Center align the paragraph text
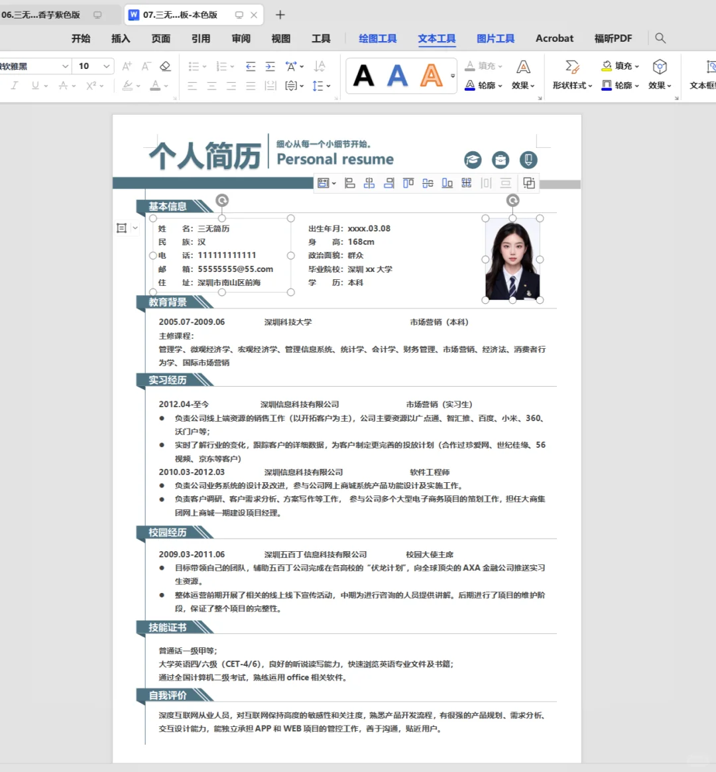Image resolution: width=716 pixels, height=772 pixels. (x=211, y=86)
